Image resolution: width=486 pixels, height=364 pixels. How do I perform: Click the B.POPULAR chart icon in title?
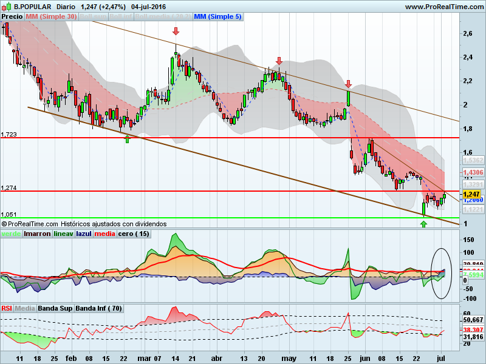point(7,6)
